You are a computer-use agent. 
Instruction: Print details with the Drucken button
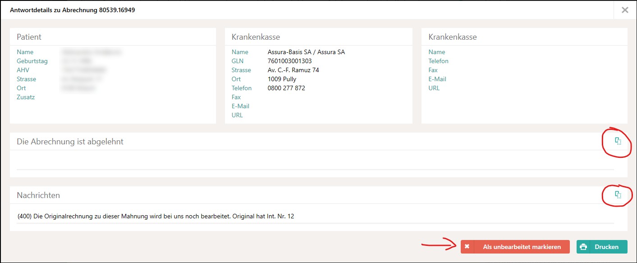(x=602, y=247)
